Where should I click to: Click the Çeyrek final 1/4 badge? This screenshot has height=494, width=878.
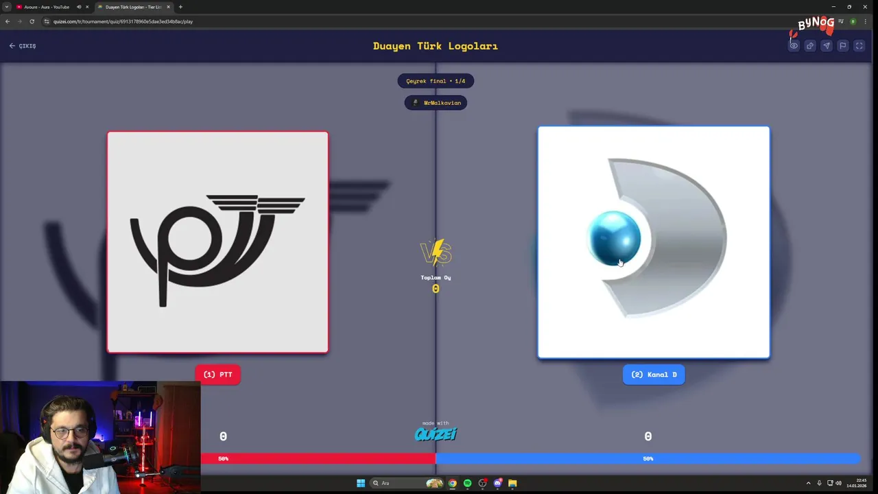436,81
